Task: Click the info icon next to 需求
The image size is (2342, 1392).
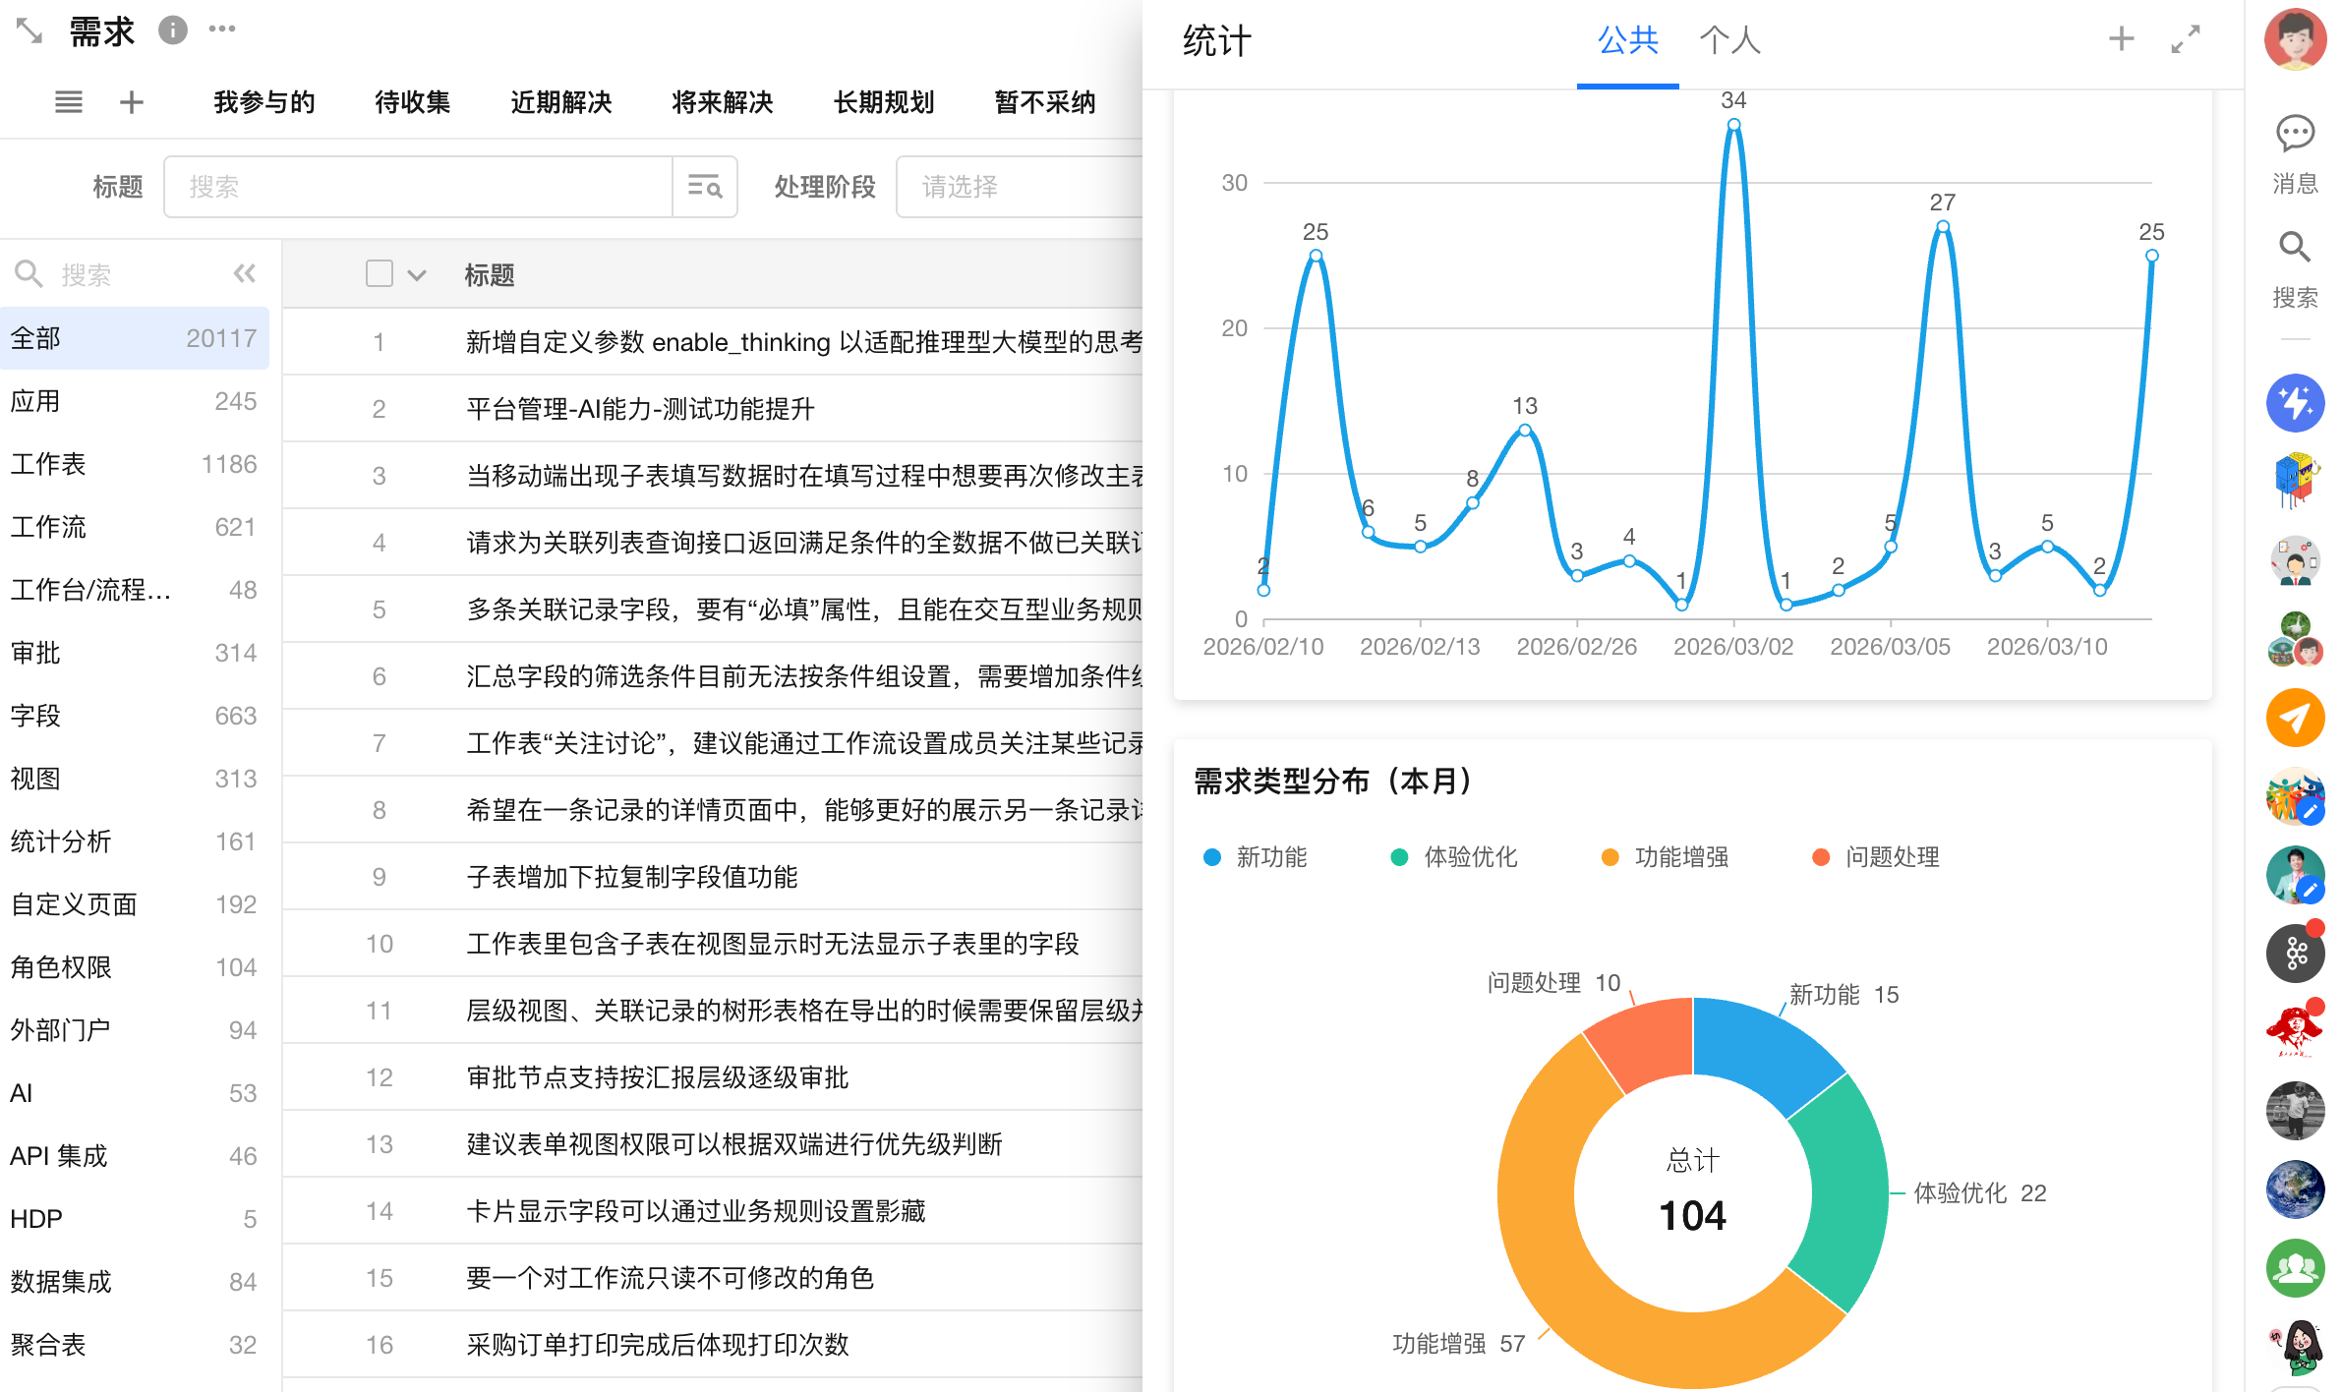Action: 173,30
